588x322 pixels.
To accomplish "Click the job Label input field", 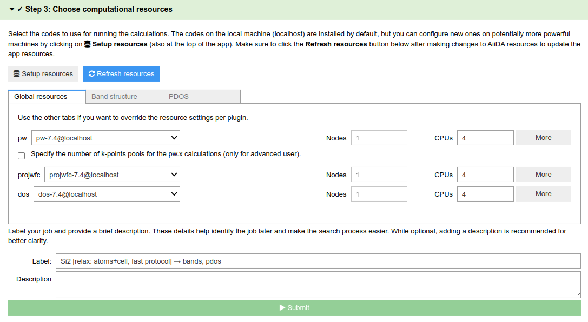I will [x=319, y=261].
